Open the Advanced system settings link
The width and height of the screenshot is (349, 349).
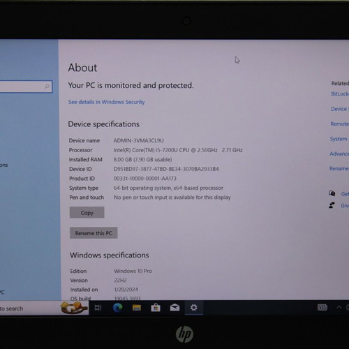click(x=339, y=154)
